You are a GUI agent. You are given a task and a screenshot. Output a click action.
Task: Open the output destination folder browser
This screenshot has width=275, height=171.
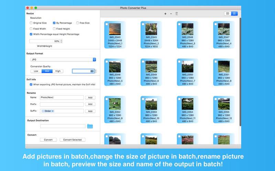[90, 126]
